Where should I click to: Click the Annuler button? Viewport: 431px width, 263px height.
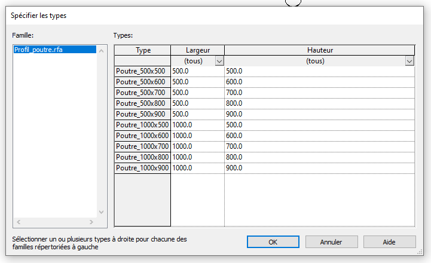[331, 242]
